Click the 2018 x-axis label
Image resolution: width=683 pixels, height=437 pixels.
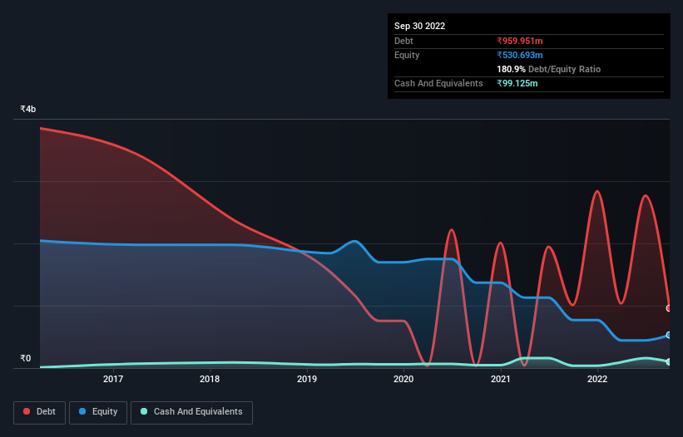point(210,379)
